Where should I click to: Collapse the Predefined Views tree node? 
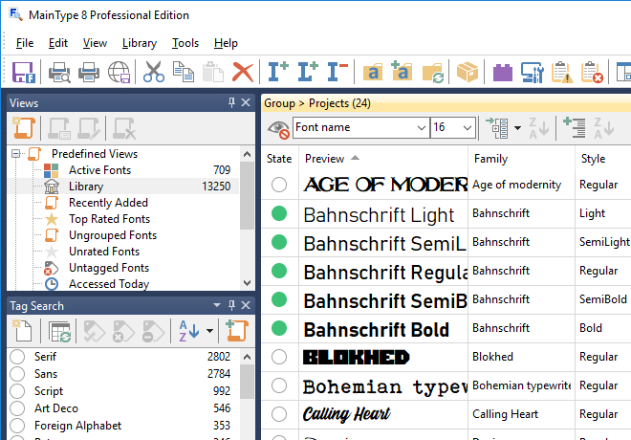click(16, 154)
